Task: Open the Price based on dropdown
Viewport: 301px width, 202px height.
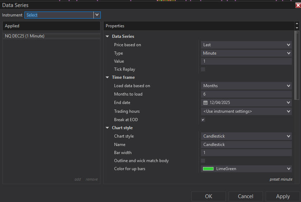Action: pos(246,45)
